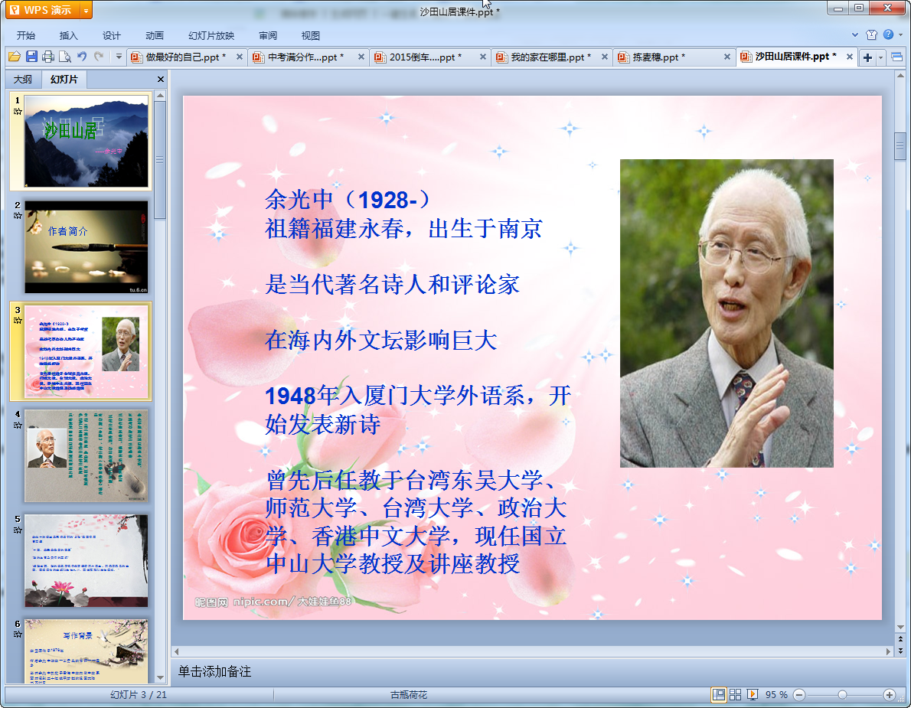The height and width of the screenshot is (708, 911).
Task: Click the text 是当代著名诗人和评论家
Action: (392, 285)
